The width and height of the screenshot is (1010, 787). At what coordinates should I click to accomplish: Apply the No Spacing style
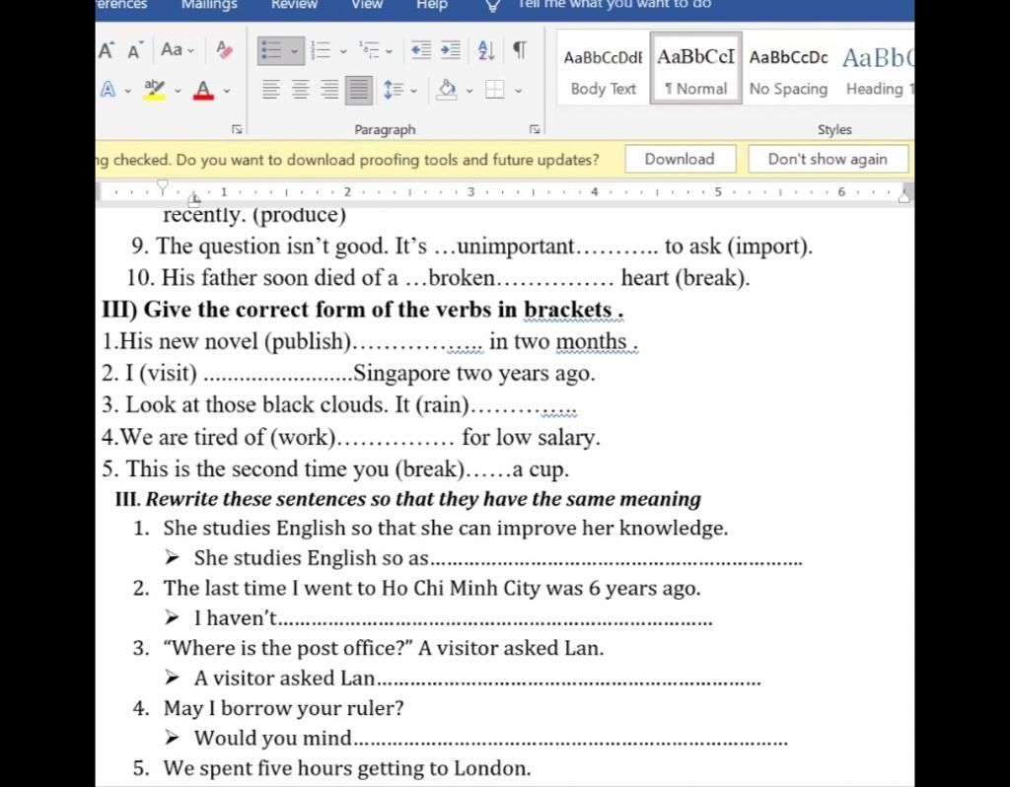pyautogui.click(x=788, y=70)
